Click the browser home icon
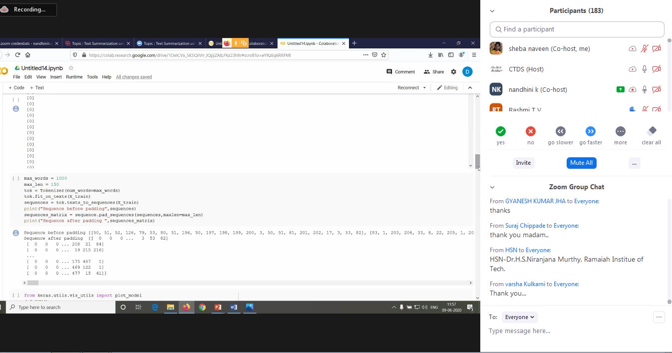The width and height of the screenshot is (672, 353). coord(28,55)
